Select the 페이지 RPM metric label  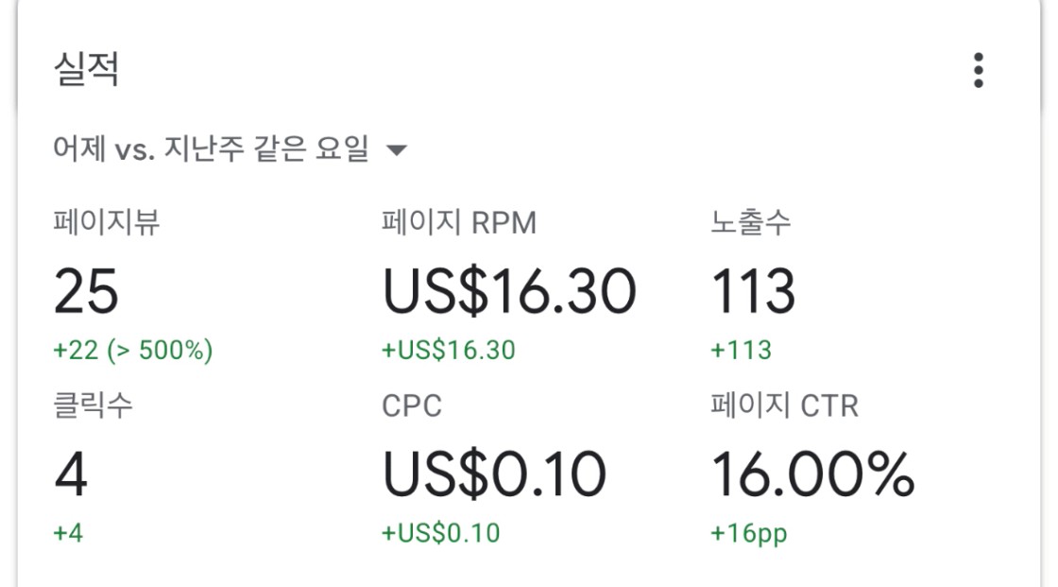[459, 223]
